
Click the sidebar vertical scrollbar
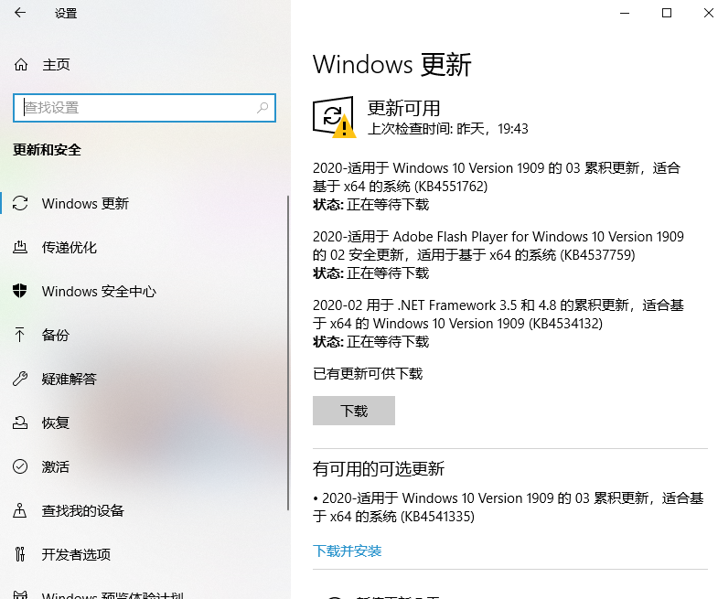pos(288,353)
